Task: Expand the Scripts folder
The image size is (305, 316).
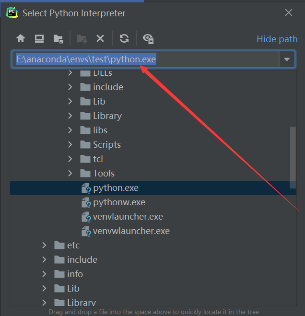Action: (70, 145)
